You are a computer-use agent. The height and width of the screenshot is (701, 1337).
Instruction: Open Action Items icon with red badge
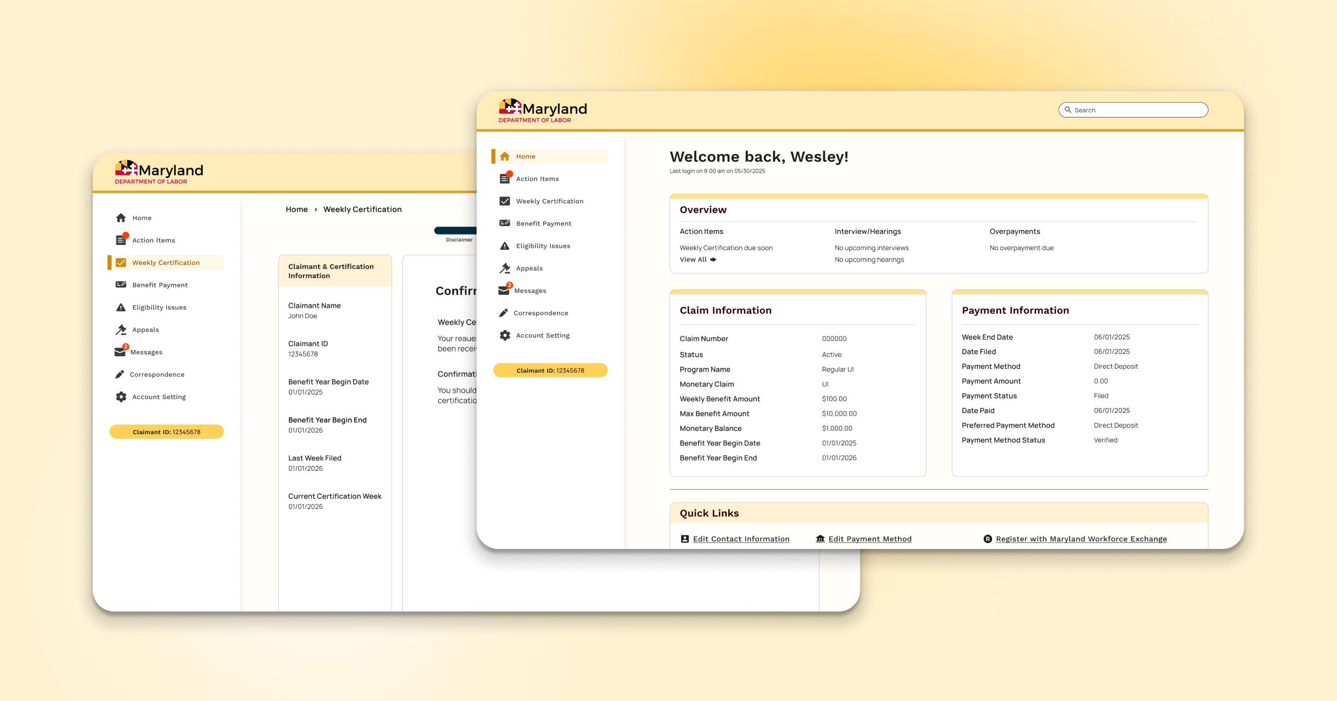tap(505, 178)
